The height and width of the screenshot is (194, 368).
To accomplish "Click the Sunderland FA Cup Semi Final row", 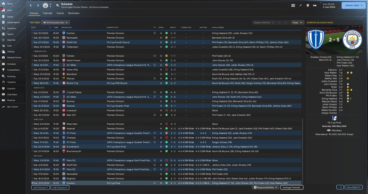I will 166,147.
